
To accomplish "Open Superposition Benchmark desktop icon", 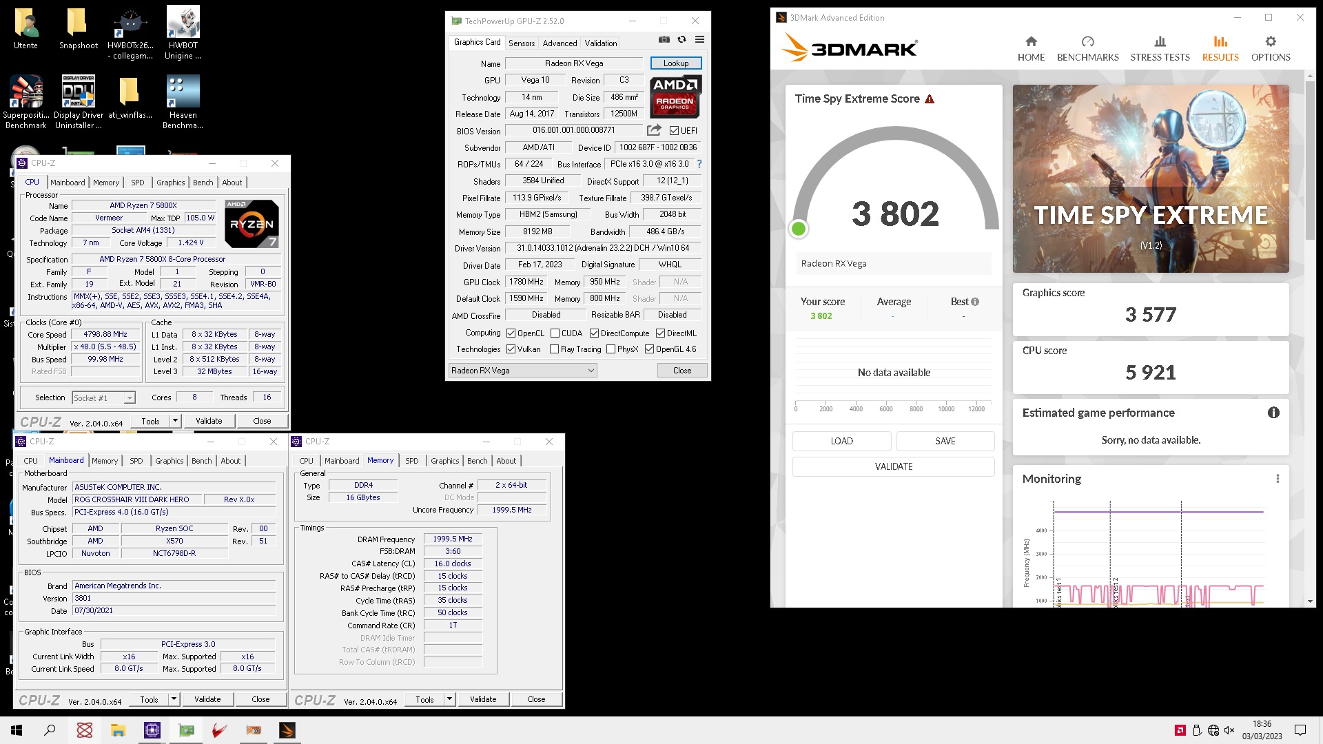I will click(26, 102).
